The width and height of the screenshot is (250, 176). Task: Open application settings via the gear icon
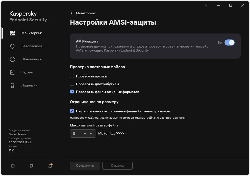click(13, 166)
